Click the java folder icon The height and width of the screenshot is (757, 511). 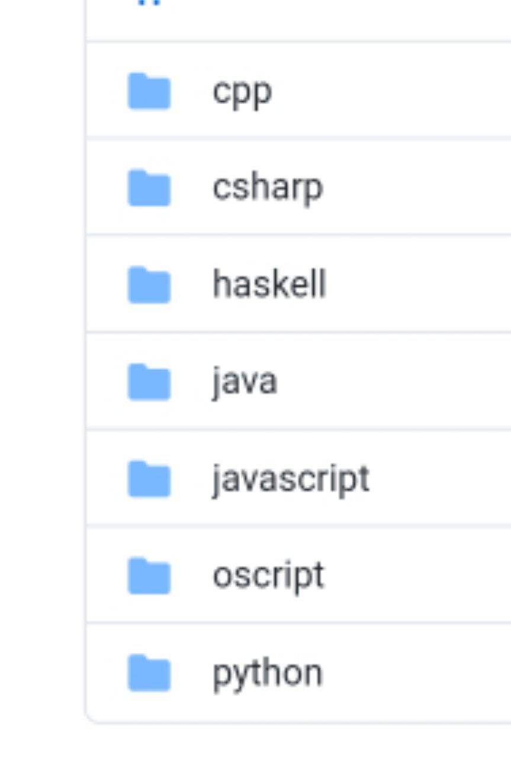click(149, 382)
